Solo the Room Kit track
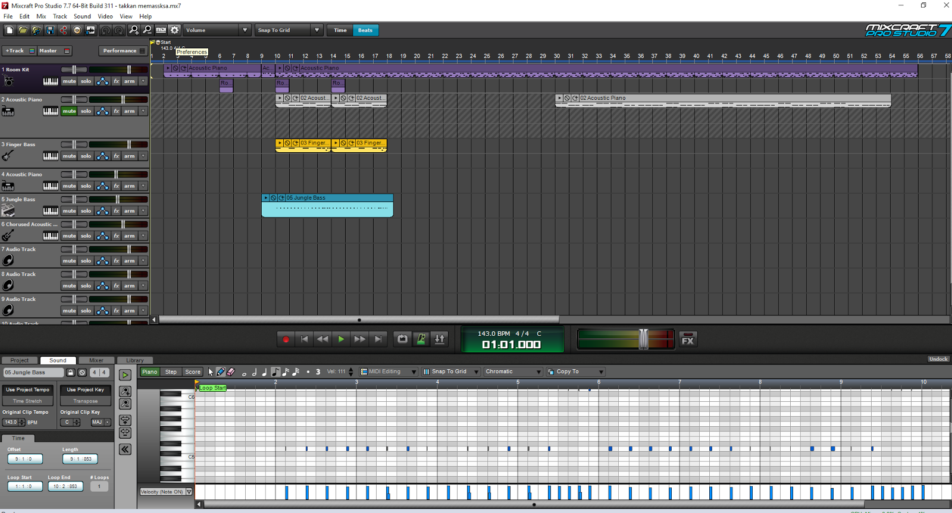This screenshot has width=952, height=513. tap(86, 81)
